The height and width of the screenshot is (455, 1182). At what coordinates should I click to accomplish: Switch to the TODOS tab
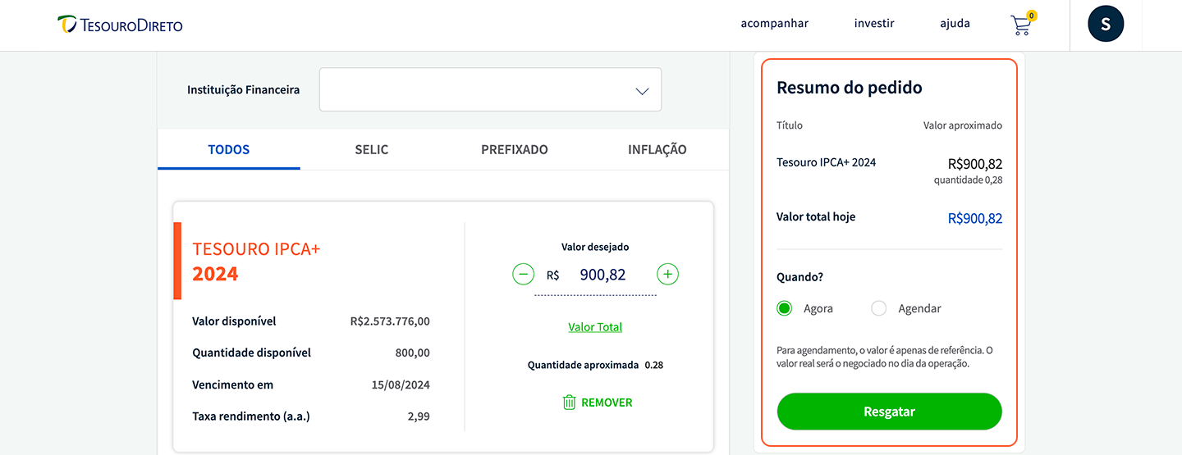point(229,150)
